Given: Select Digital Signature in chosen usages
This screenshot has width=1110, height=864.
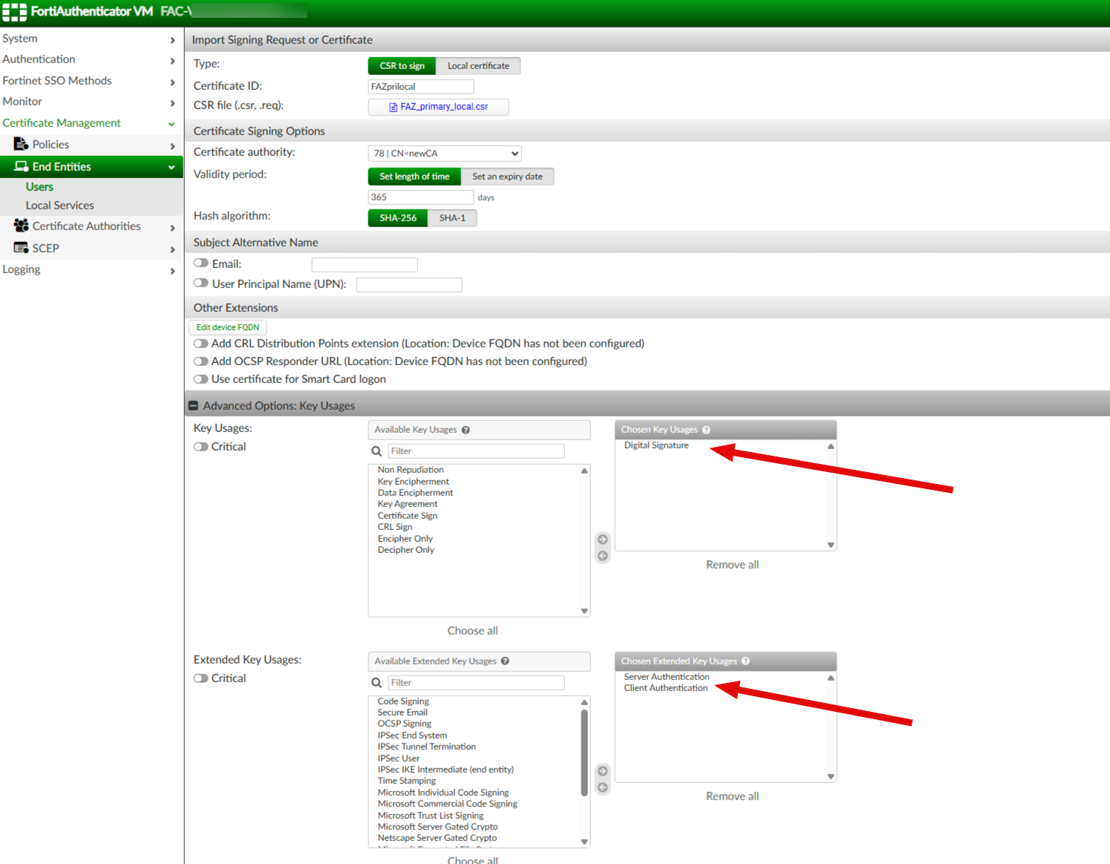Looking at the screenshot, I should tap(656, 445).
